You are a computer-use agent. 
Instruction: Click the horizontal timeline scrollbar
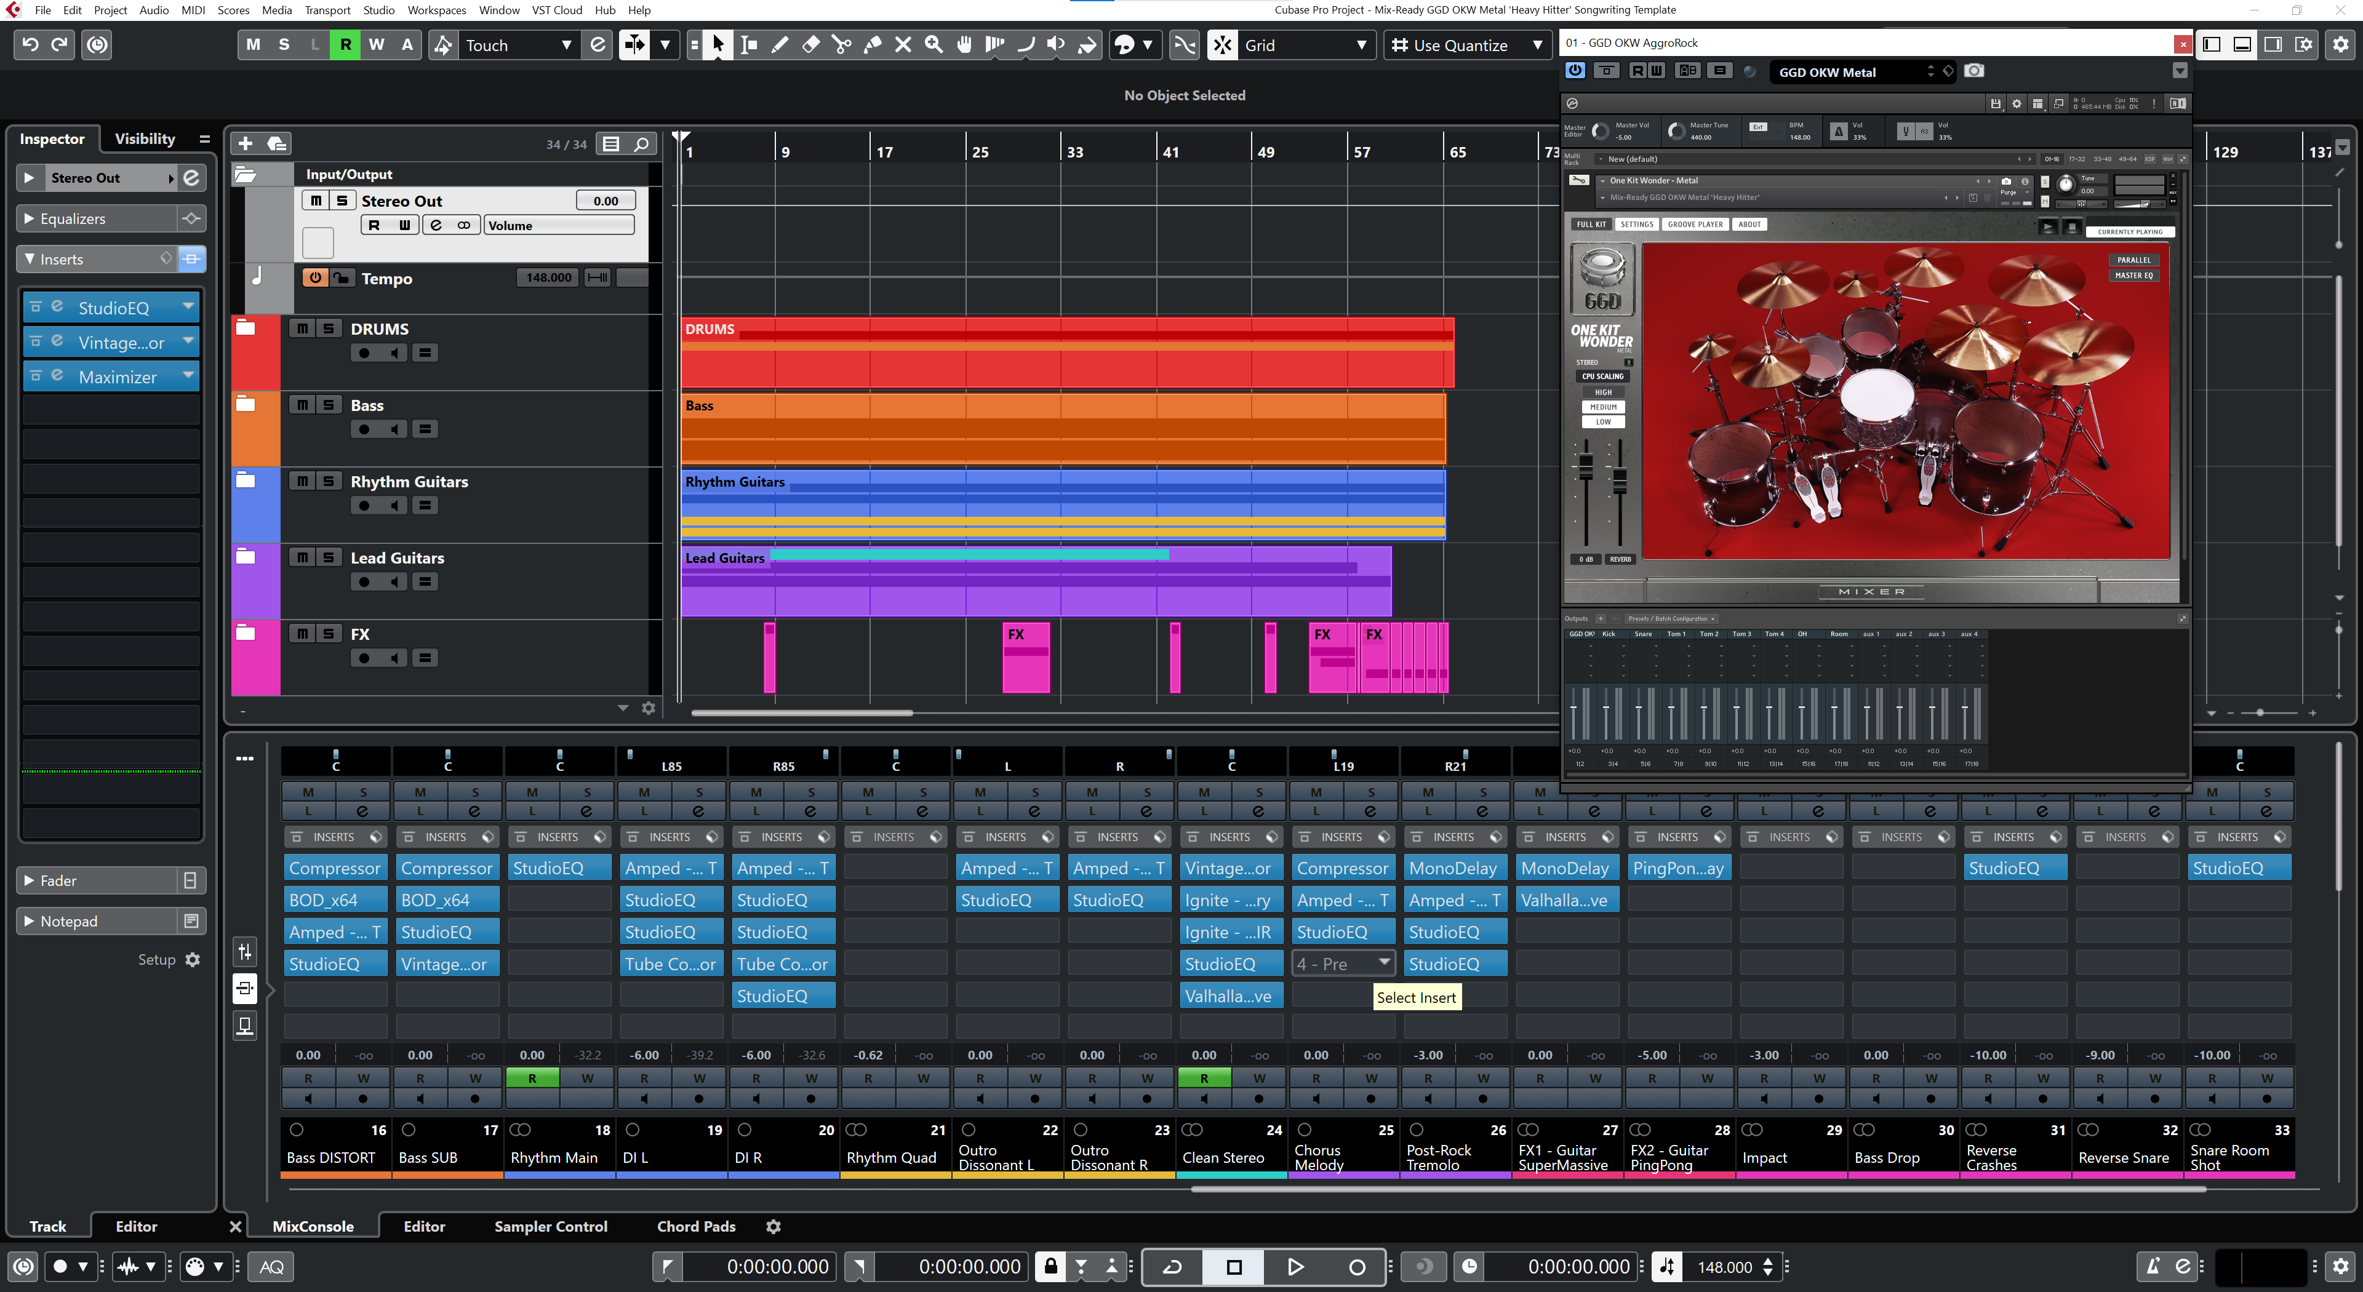tap(802, 712)
